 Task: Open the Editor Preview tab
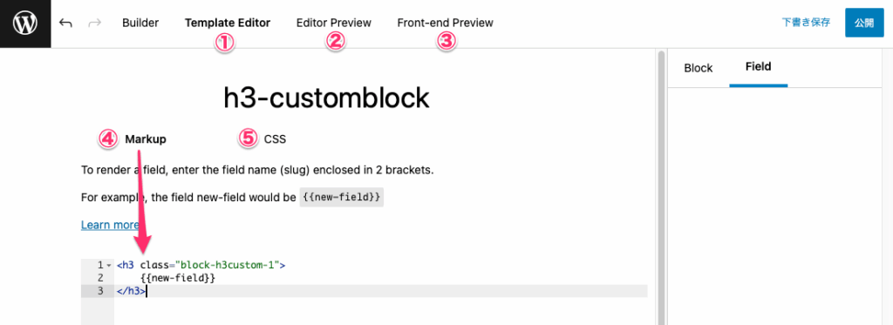pyautogui.click(x=334, y=24)
